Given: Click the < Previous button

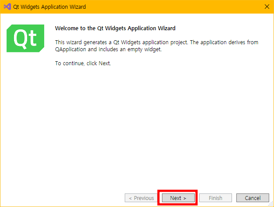Looking at the screenshot, I should pos(141,198).
